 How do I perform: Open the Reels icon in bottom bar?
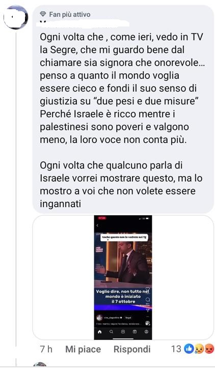coord(135,332)
